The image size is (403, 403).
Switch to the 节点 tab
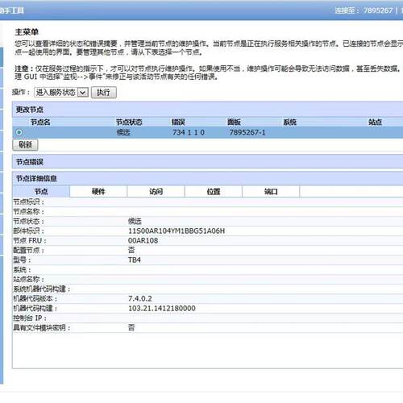pos(41,192)
